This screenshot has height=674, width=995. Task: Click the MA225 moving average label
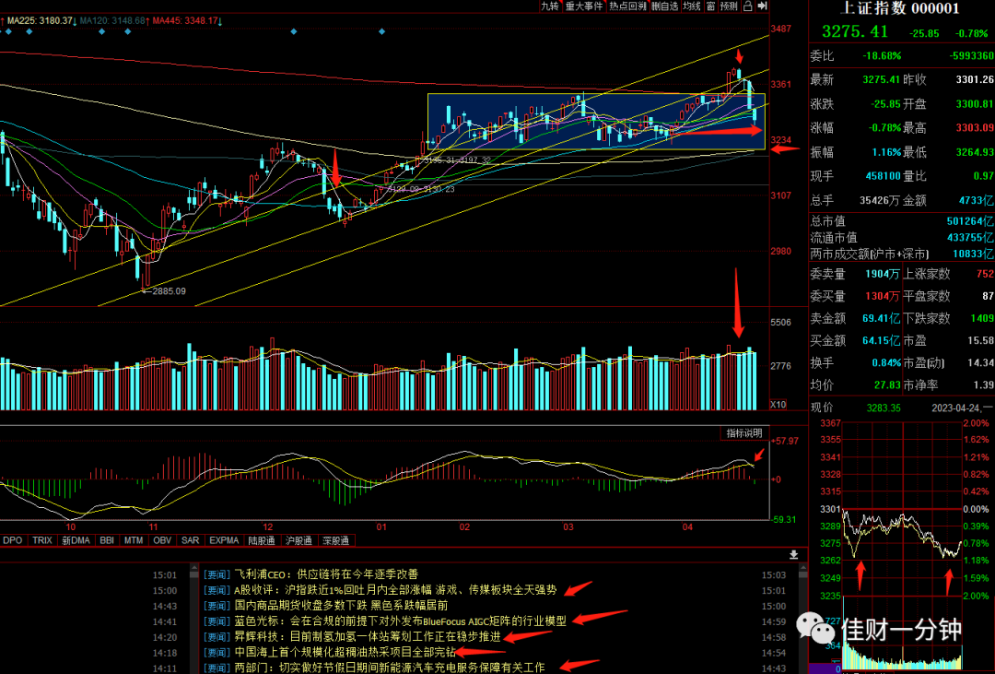pyautogui.click(x=39, y=20)
